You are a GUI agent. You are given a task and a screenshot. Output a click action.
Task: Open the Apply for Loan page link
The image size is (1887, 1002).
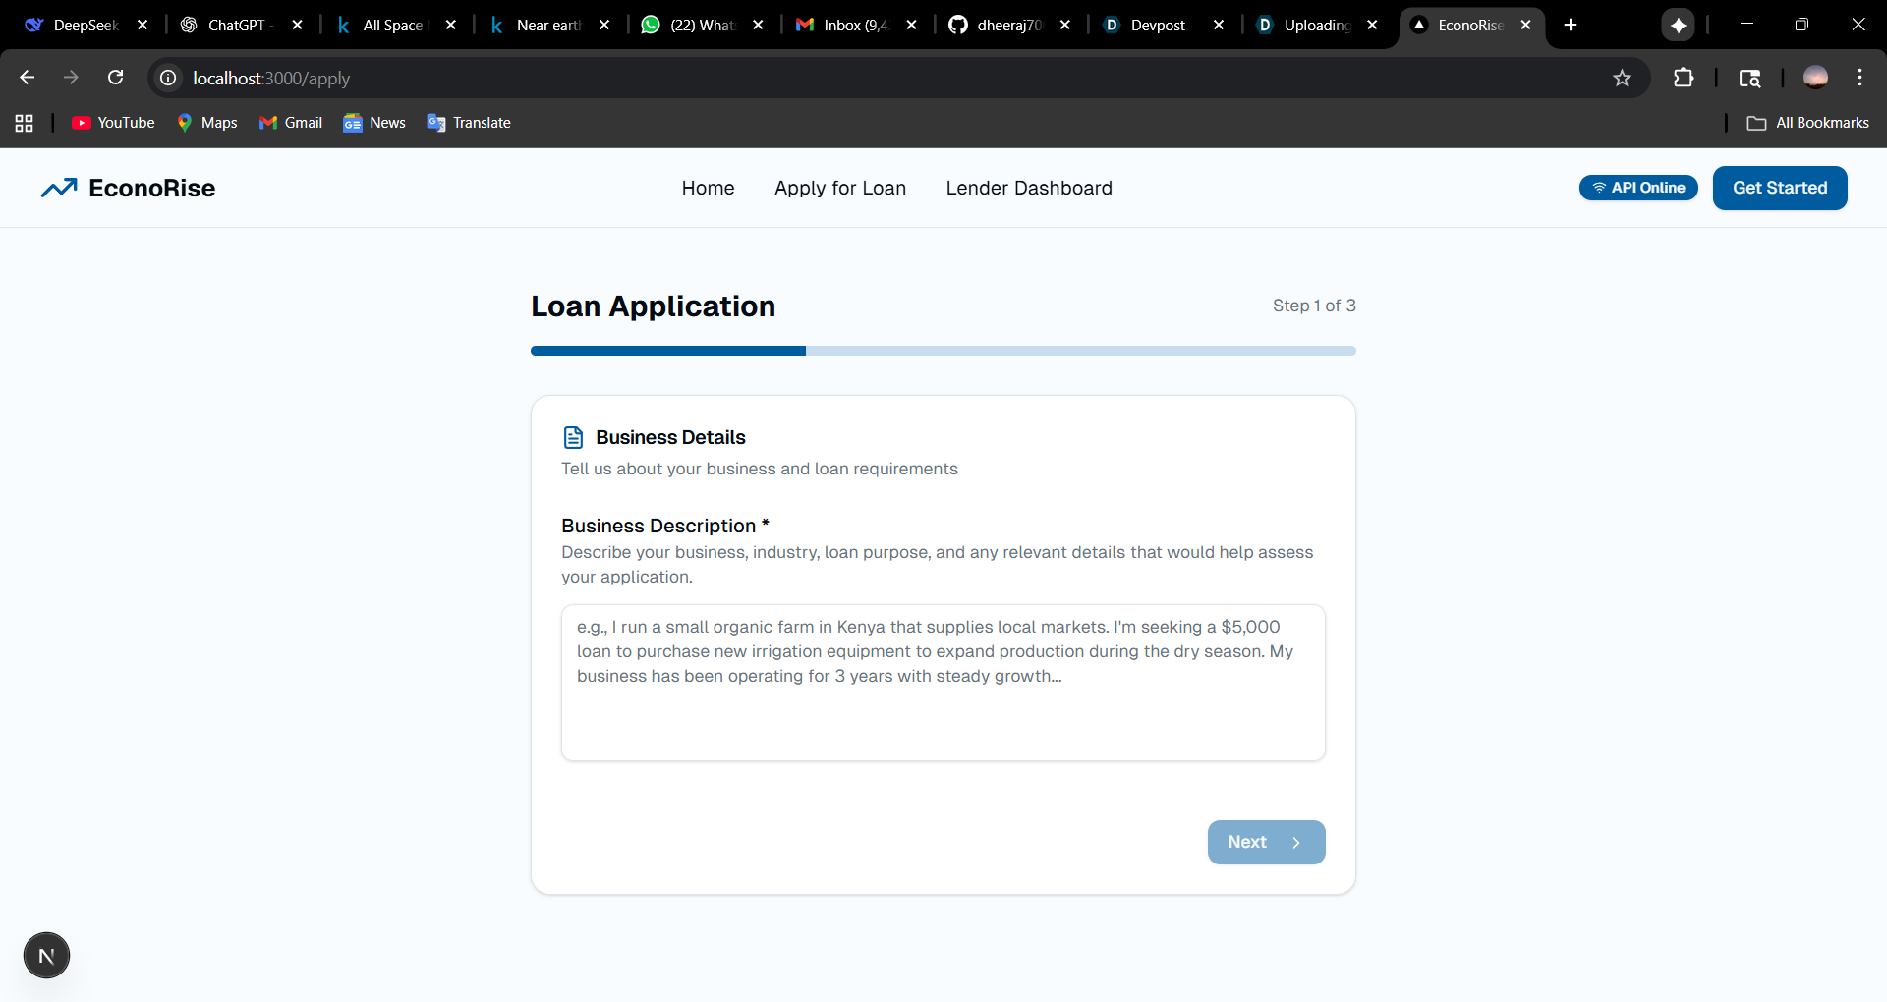click(x=840, y=188)
